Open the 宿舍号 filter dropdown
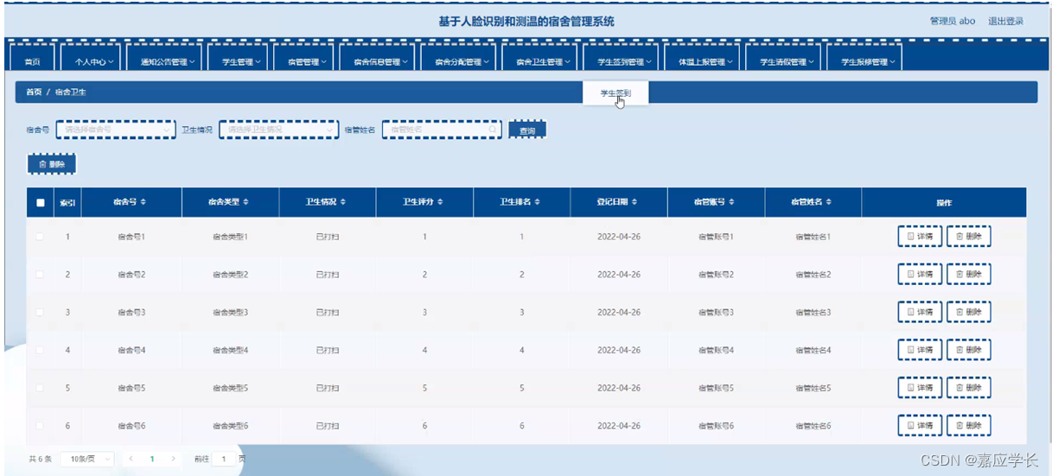1052x476 pixels. (116, 130)
